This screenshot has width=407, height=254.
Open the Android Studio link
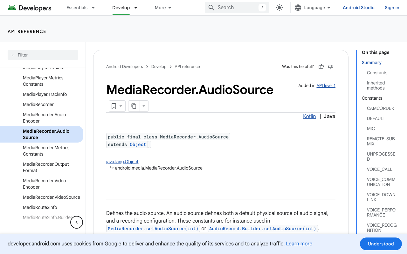359,8
